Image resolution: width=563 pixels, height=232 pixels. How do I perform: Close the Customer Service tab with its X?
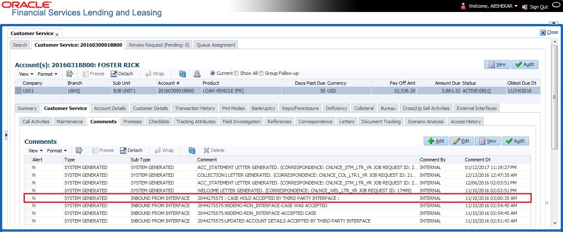pos(57,34)
